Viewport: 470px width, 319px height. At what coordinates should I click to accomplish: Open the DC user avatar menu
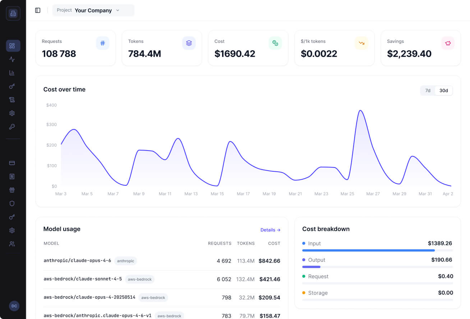14,306
